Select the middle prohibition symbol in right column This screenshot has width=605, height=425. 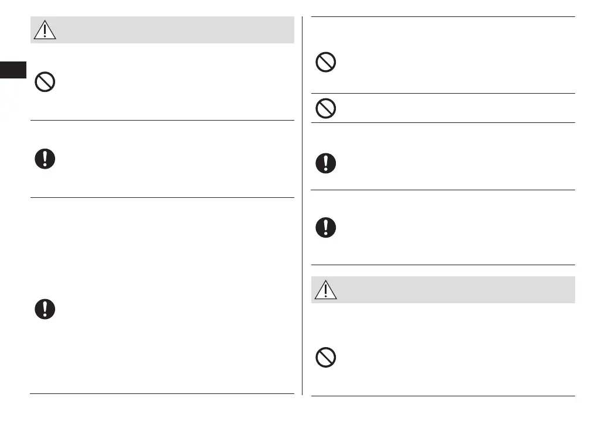coord(325,108)
